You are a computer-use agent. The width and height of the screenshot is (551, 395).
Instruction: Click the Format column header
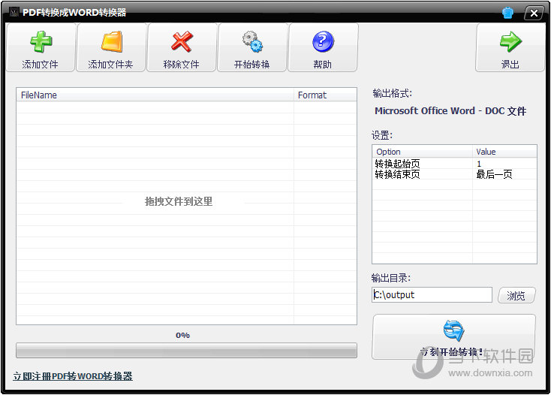(325, 95)
